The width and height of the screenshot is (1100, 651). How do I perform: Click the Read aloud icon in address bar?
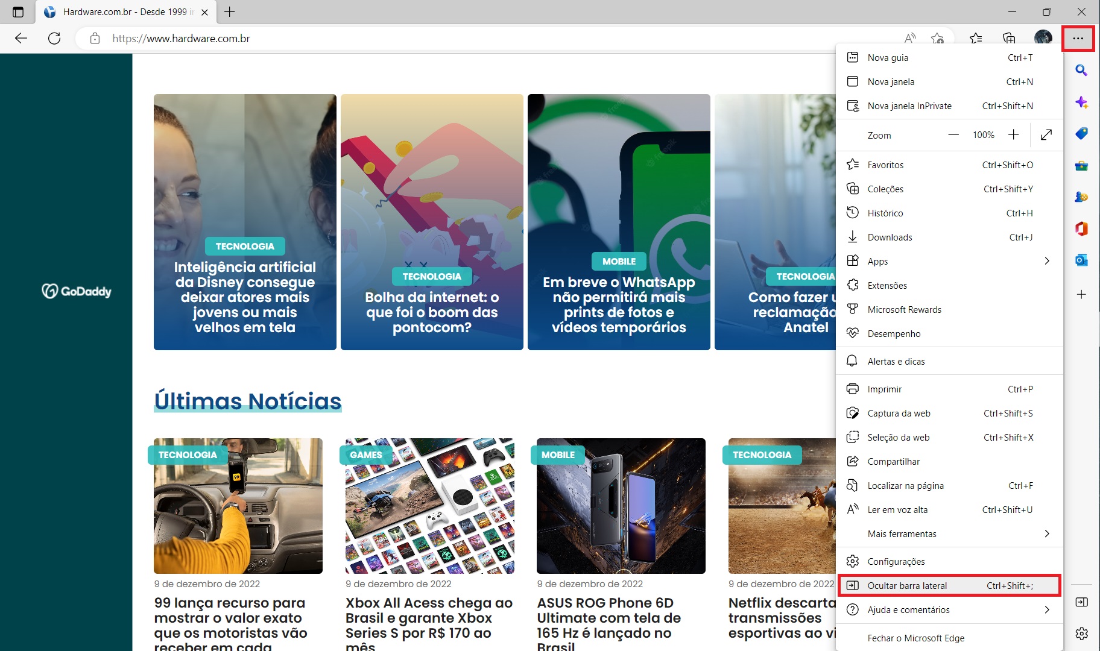(910, 39)
